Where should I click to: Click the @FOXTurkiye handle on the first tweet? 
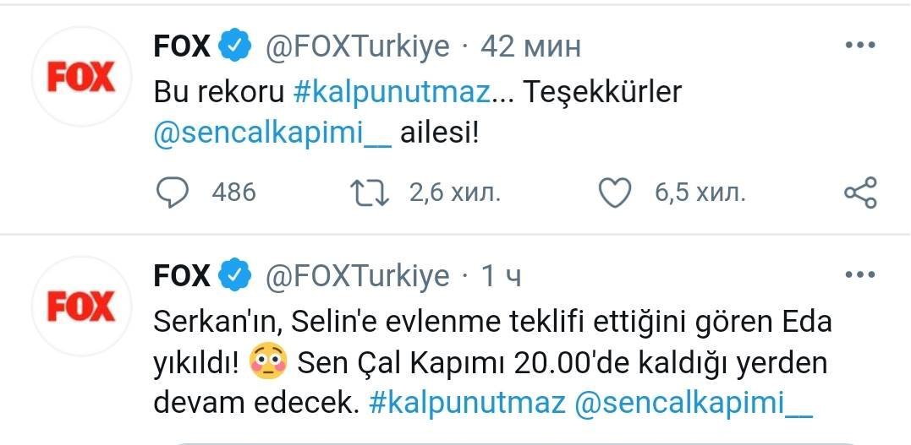pyautogui.click(x=358, y=47)
